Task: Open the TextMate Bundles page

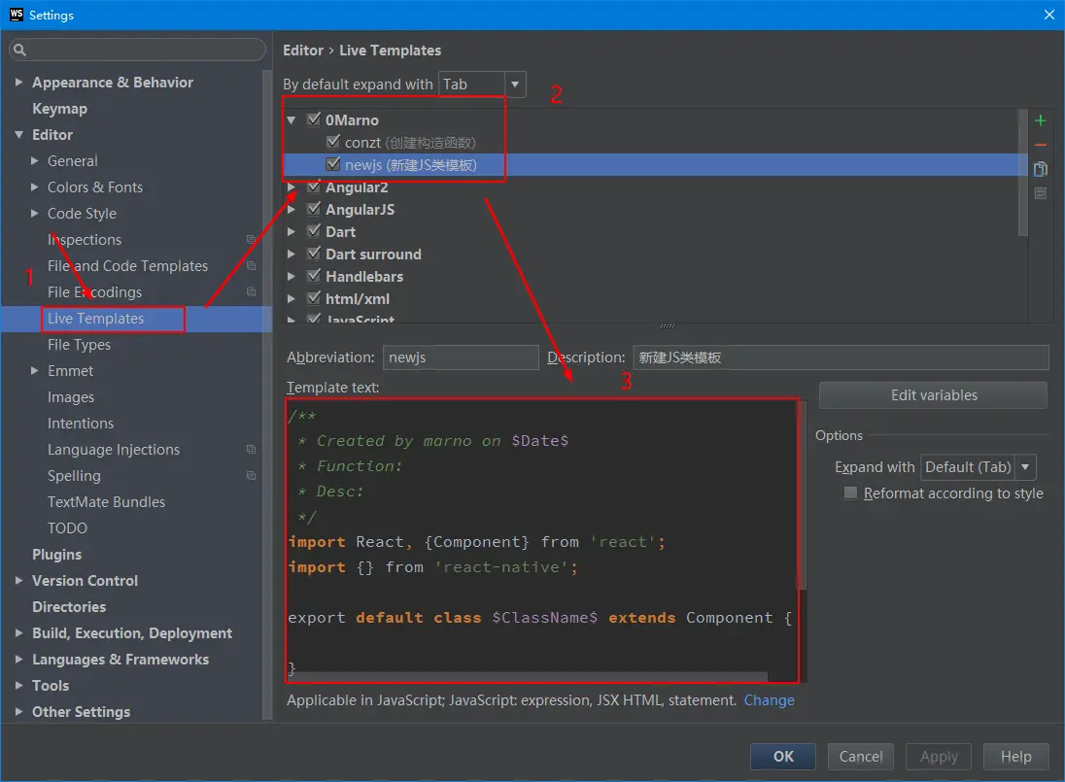Action: 107,501
